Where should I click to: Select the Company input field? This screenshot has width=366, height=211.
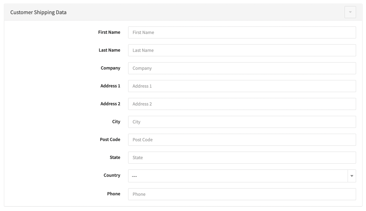(x=242, y=68)
